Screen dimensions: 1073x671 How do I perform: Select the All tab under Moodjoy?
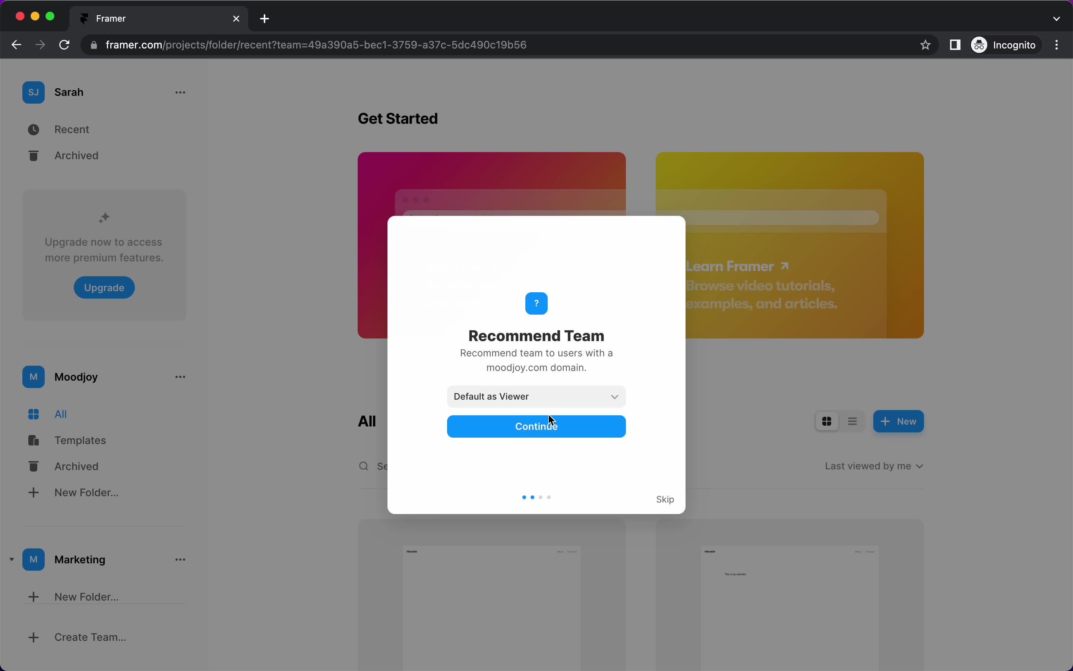pos(60,413)
